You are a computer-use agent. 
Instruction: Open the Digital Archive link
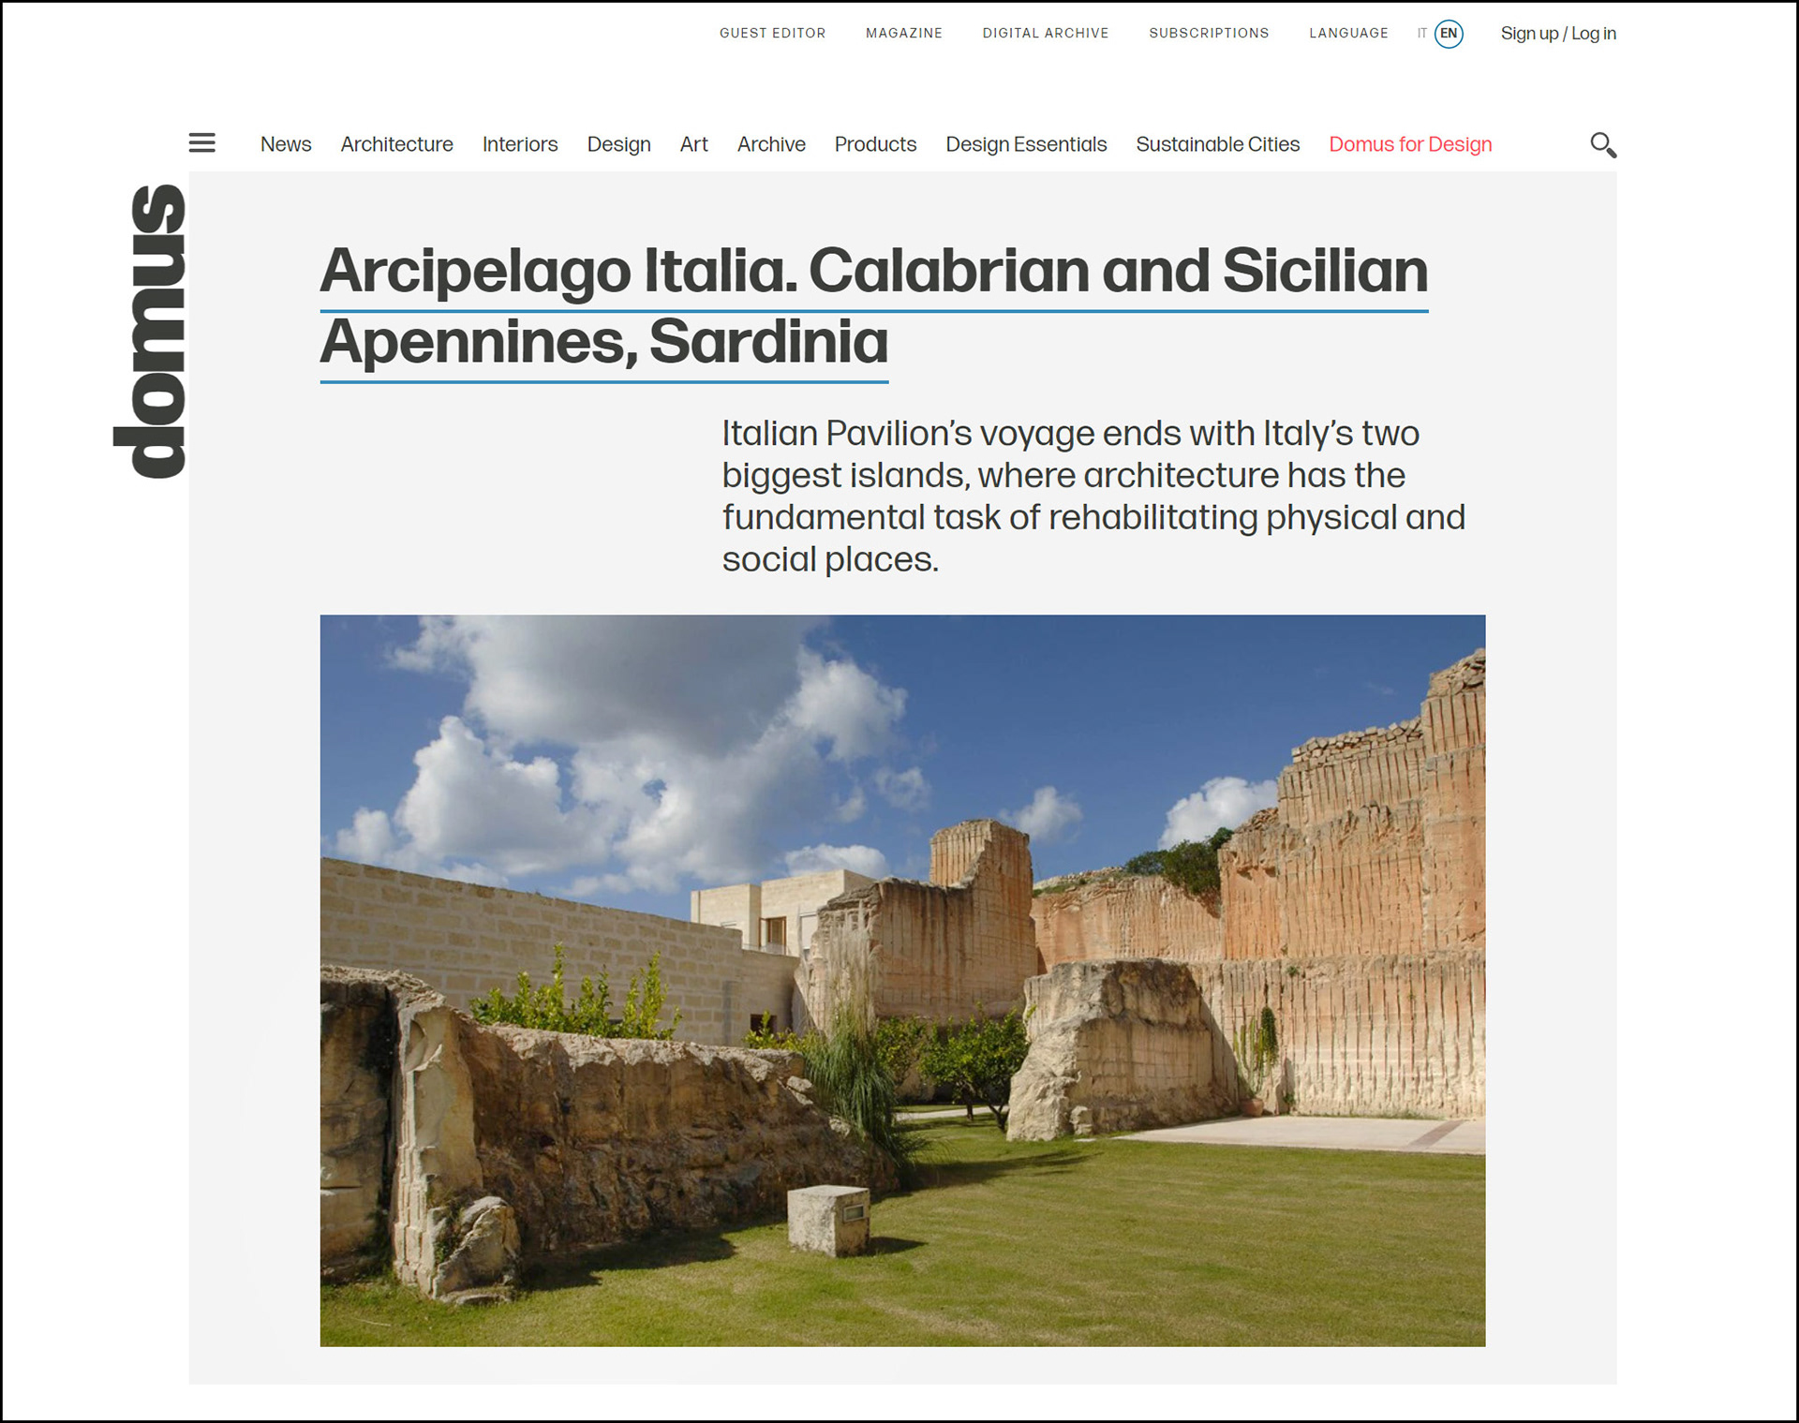(x=1045, y=34)
